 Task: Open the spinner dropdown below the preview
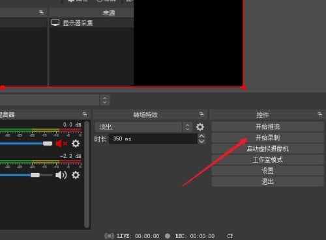(104, 100)
